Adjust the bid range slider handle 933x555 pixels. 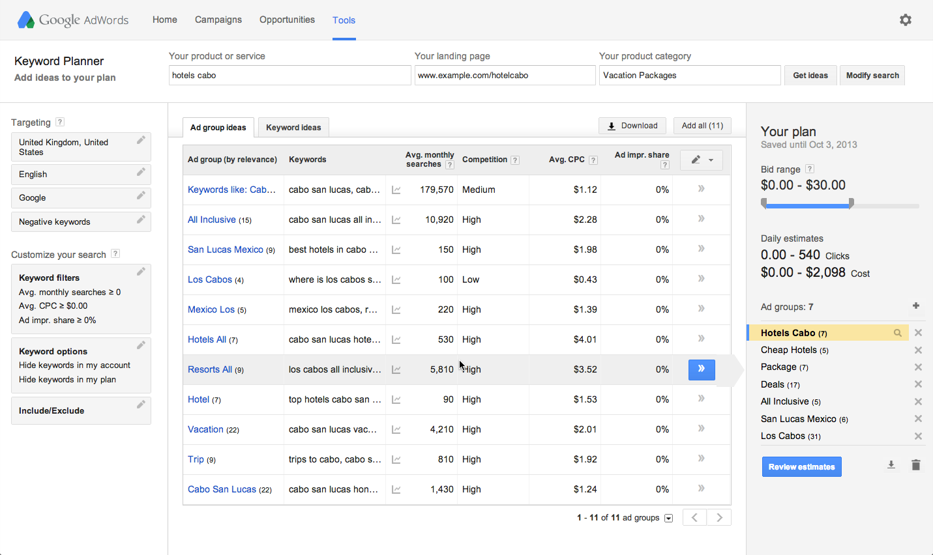point(851,204)
